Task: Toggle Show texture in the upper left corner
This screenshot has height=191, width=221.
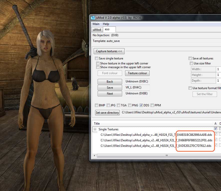Action: [x=98, y=63]
